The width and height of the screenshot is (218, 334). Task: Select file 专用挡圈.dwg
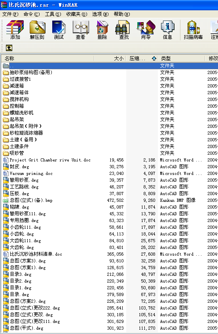24,220
